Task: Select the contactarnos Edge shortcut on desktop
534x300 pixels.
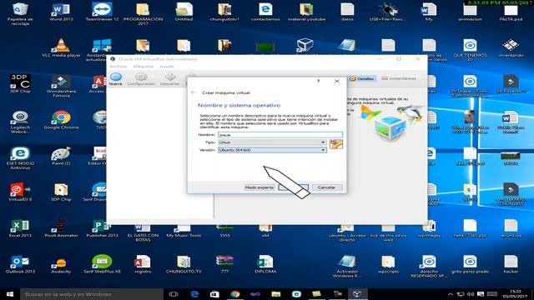Action: (265, 12)
